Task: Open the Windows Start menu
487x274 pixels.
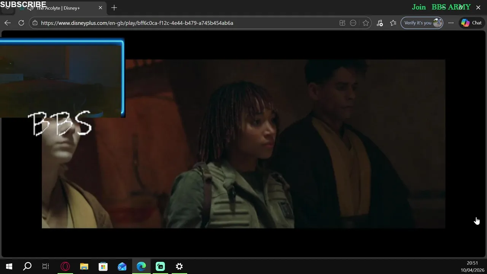Action: 9,266
